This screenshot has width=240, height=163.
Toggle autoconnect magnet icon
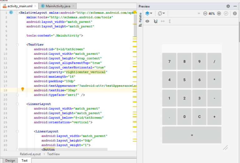(x=156, y=21)
